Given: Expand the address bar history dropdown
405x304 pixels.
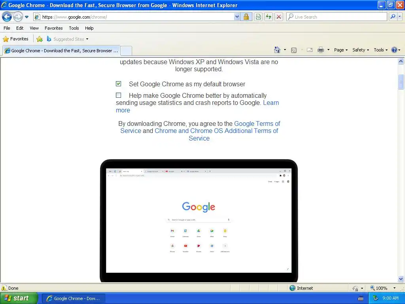Looking at the screenshot, I should click(x=237, y=17).
